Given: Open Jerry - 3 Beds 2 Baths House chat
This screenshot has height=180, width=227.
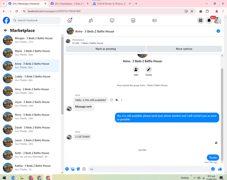Looking at the screenshot, I should tap(30, 91).
